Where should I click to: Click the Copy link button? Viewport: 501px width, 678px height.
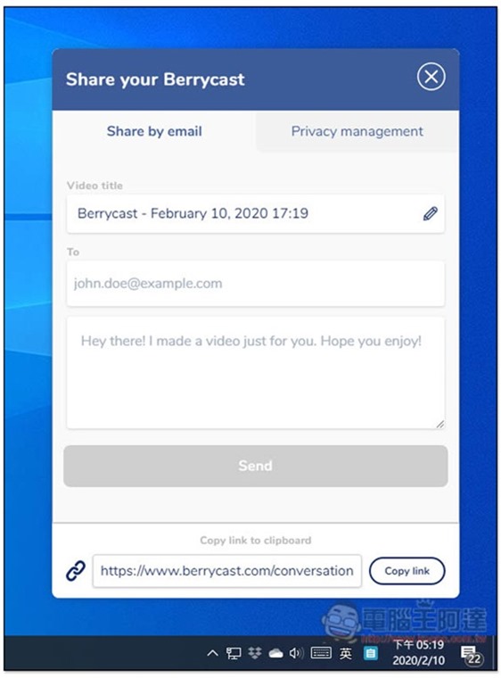click(x=407, y=571)
